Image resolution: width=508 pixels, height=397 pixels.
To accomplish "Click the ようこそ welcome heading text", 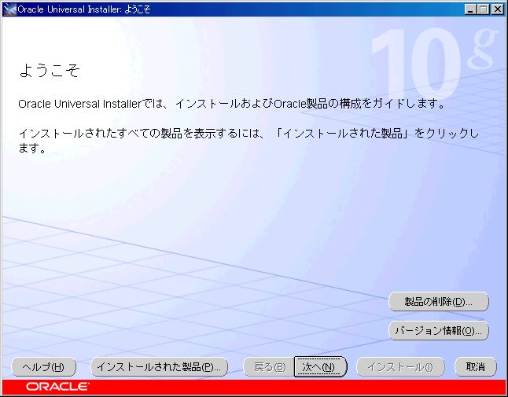I will [50, 70].
